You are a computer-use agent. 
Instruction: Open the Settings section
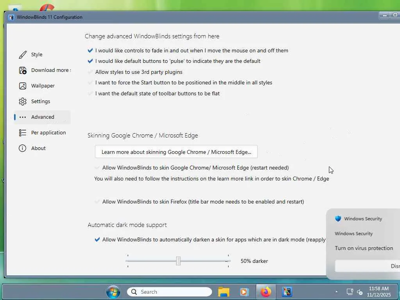[x=42, y=101]
